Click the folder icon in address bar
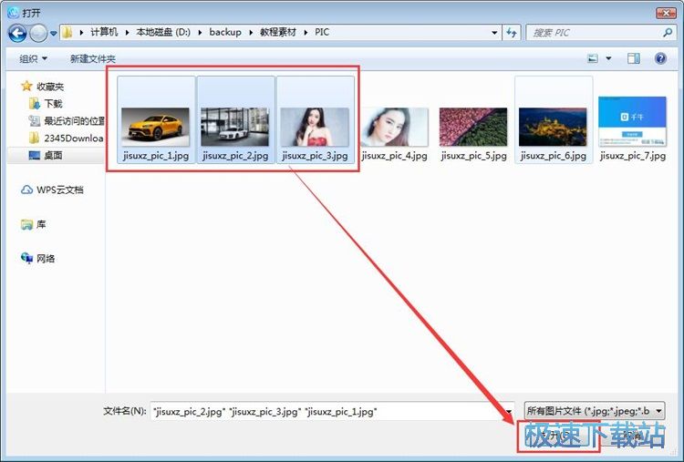Image resolution: width=684 pixels, height=462 pixels. pos(67,32)
